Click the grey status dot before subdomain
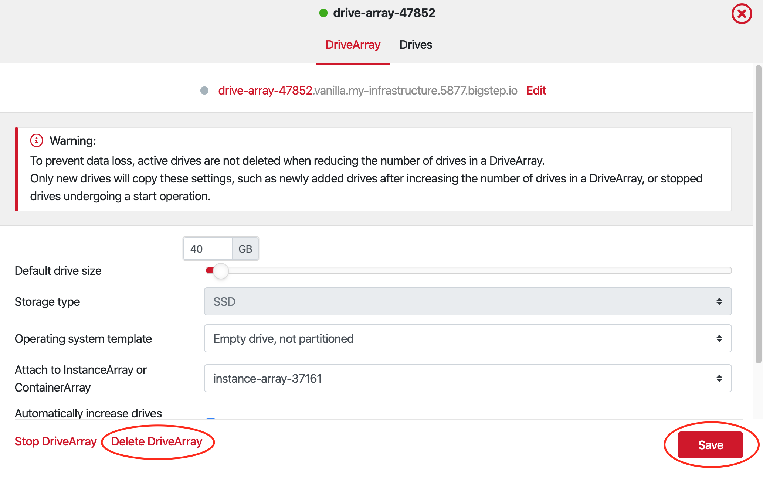763x478 pixels. tap(204, 91)
